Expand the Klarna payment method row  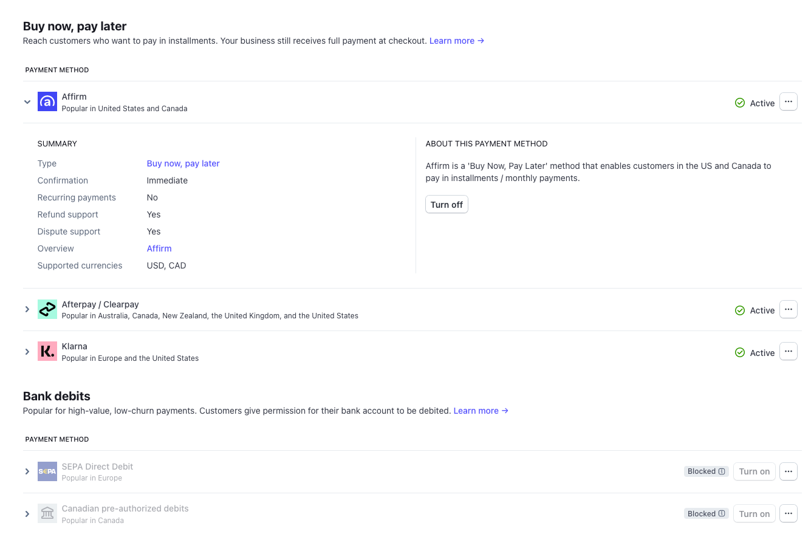point(27,352)
